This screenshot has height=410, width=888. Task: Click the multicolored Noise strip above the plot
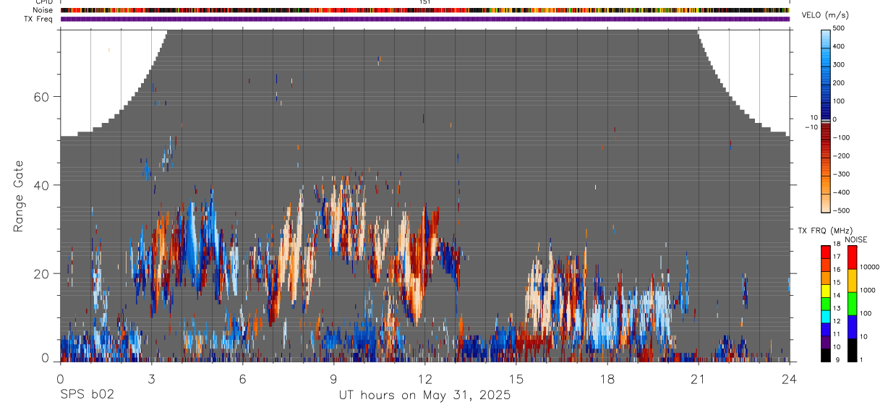click(424, 10)
